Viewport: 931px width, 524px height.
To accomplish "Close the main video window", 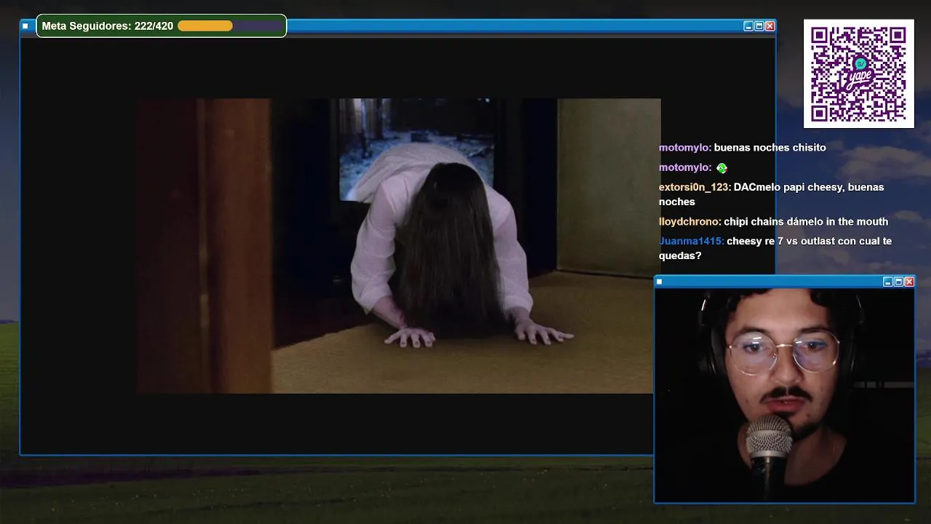I will (x=770, y=26).
